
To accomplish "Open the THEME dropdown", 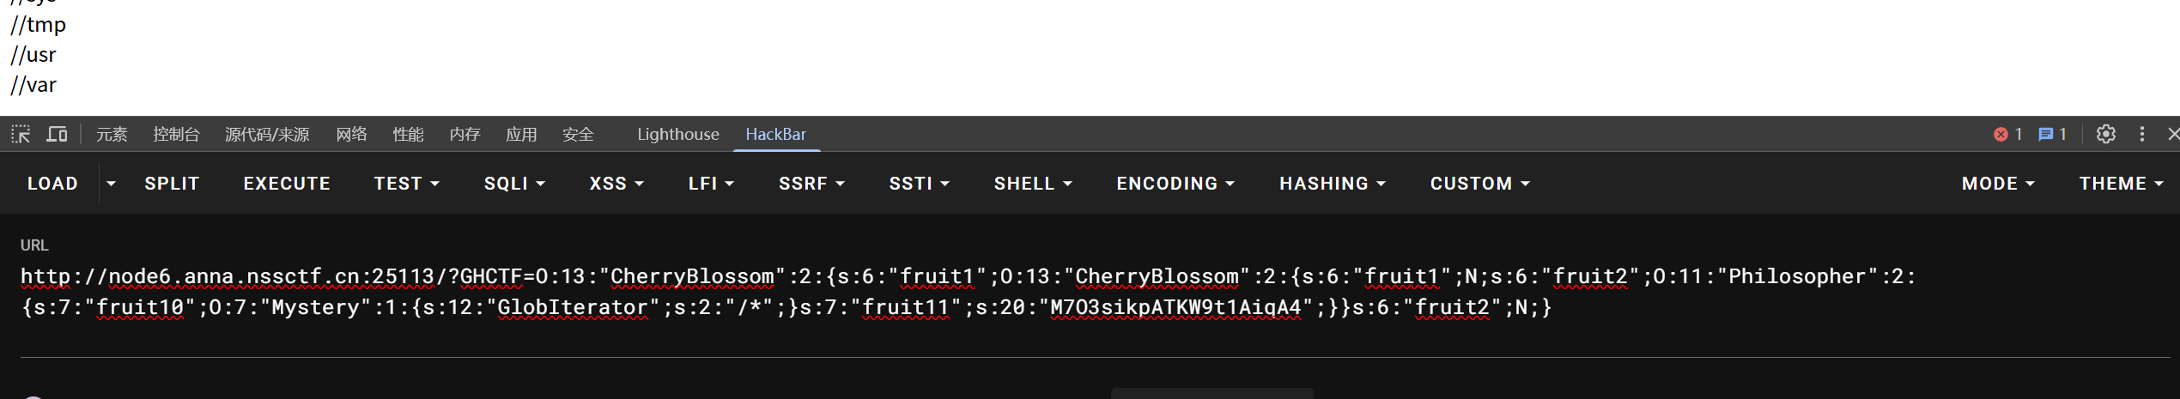I will (2120, 184).
